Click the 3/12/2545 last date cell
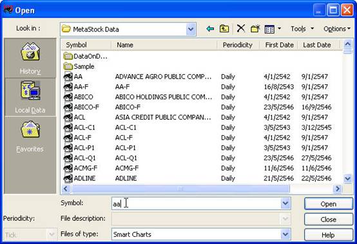 (x=316, y=127)
